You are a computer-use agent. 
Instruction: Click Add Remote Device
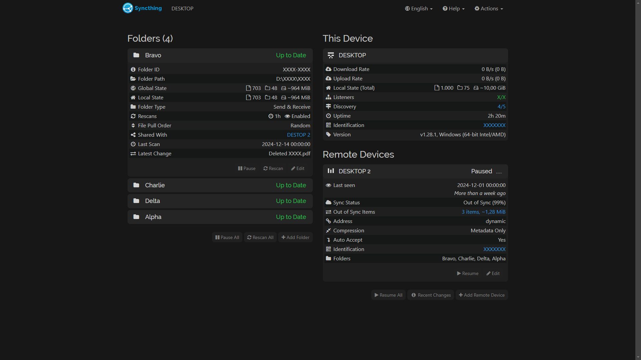coord(482,295)
